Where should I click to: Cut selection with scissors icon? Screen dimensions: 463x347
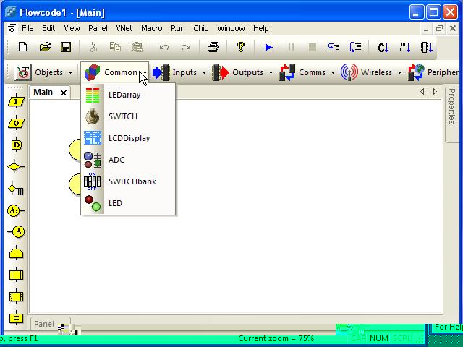tap(93, 47)
